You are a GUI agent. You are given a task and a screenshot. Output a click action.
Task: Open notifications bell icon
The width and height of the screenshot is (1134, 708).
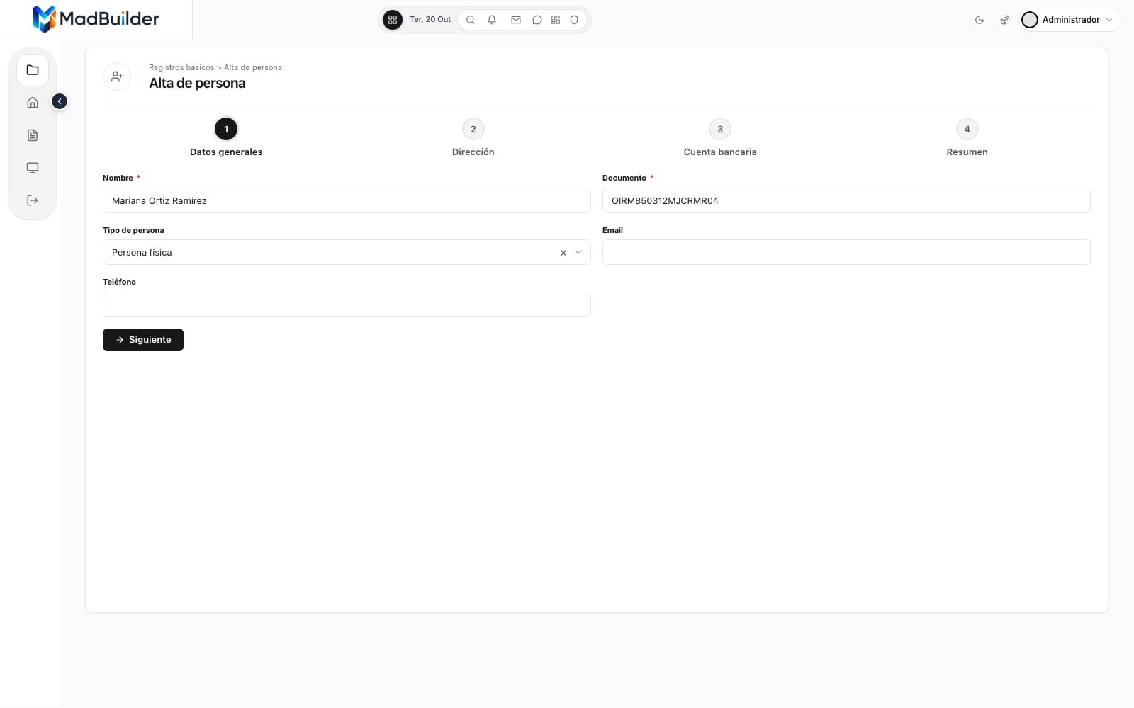(492, 20)
